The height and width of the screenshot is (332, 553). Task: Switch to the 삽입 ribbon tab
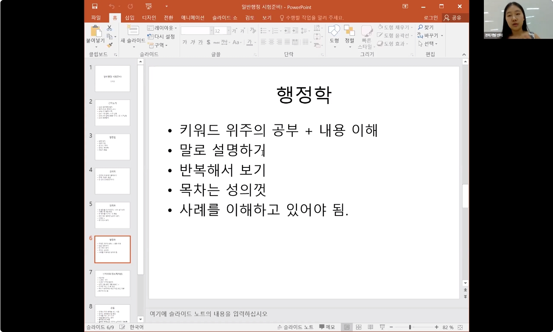click(130, 18)
